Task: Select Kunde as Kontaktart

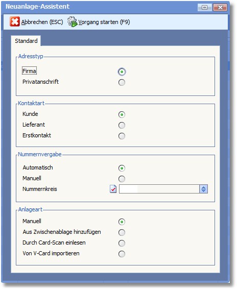Action: [122, 115]
